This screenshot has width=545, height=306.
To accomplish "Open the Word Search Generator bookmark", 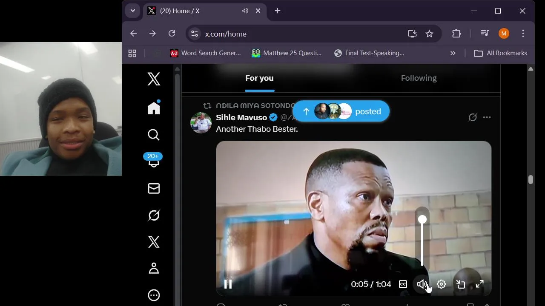I will point(205,53).
